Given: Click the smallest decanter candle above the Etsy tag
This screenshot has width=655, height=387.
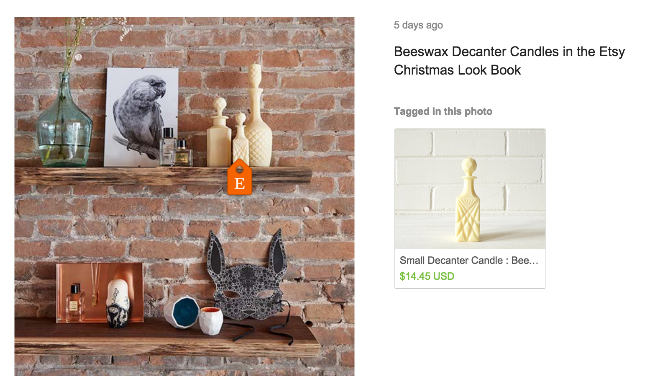Looking at the screenshot, I should (x=240, y=139).
